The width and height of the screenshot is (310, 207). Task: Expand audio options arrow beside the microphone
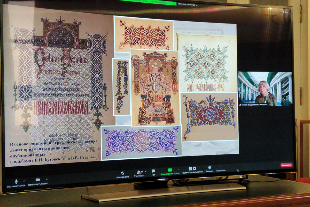tap(24, 181)
